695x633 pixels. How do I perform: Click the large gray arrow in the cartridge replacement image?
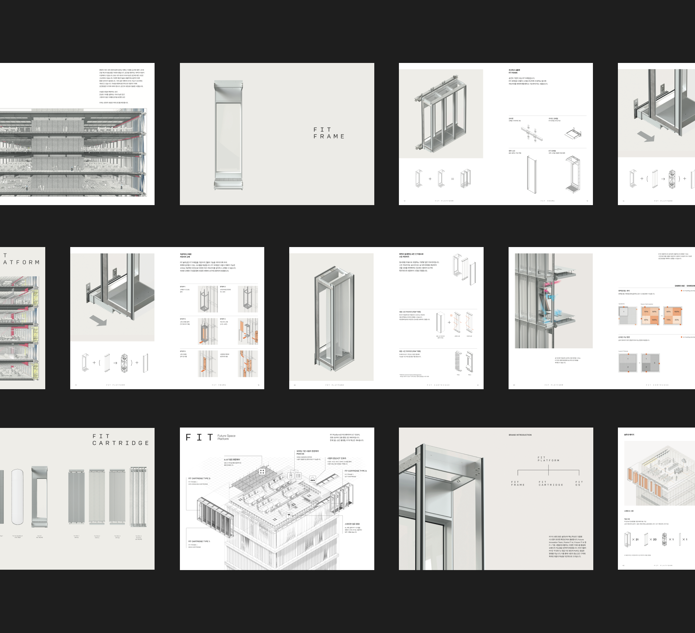(98, 320)
